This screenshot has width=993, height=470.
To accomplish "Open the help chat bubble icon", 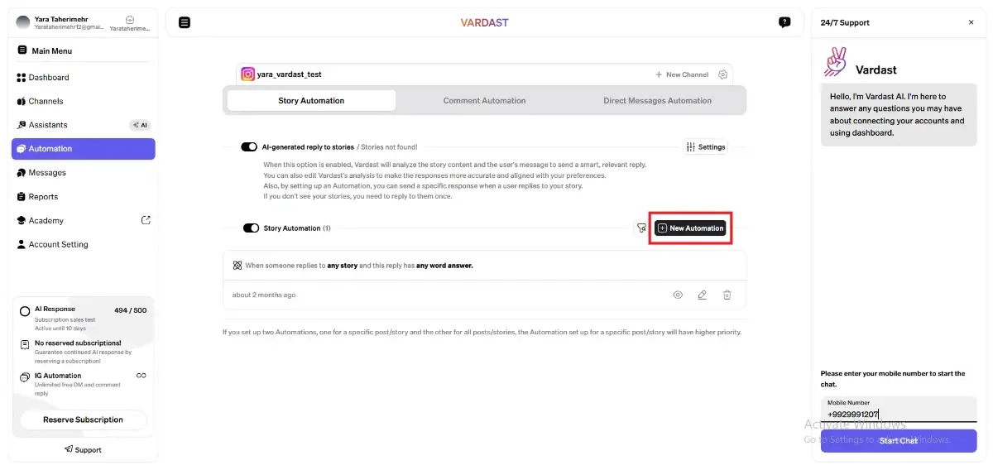I will click(784, 22).
